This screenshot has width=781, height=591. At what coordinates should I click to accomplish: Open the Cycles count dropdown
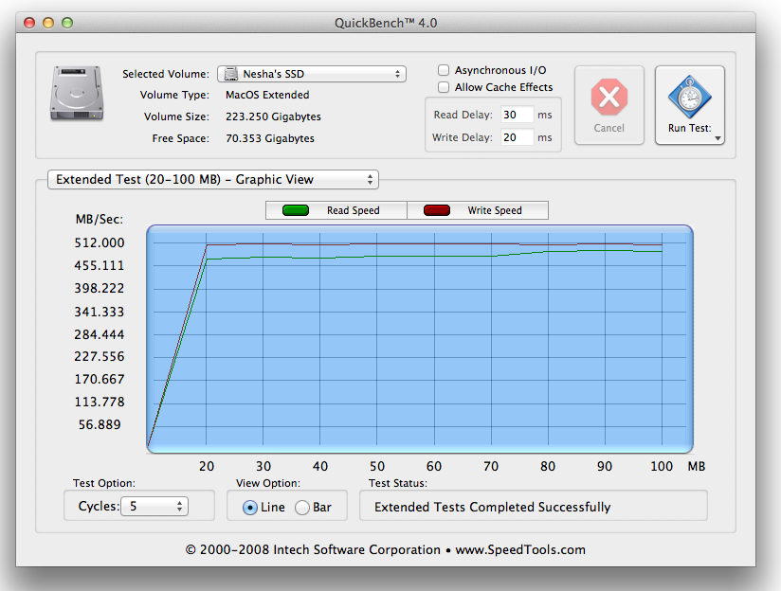click(154, 507)
